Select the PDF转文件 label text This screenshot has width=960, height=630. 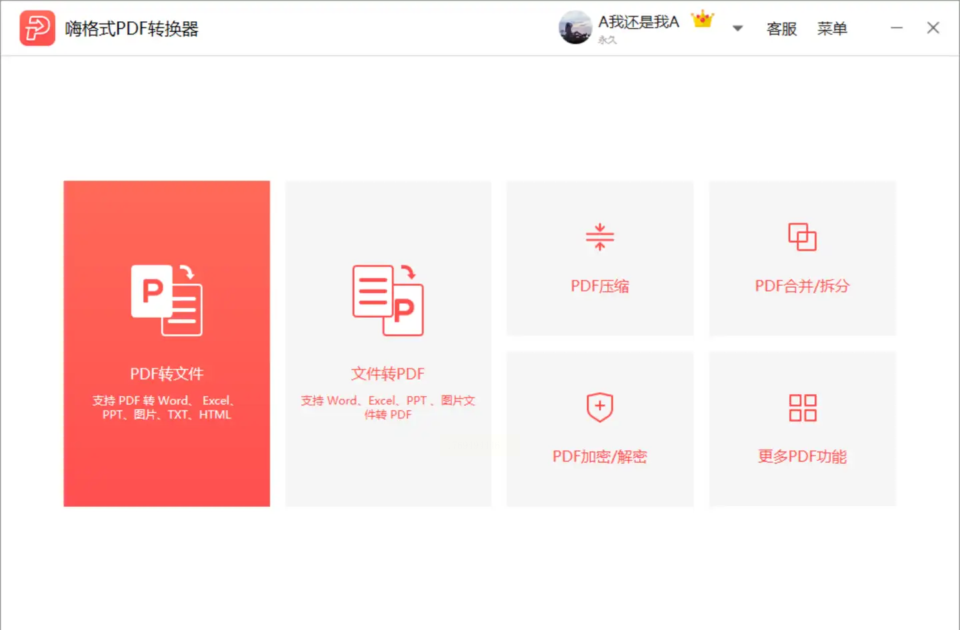coord(167,374)
